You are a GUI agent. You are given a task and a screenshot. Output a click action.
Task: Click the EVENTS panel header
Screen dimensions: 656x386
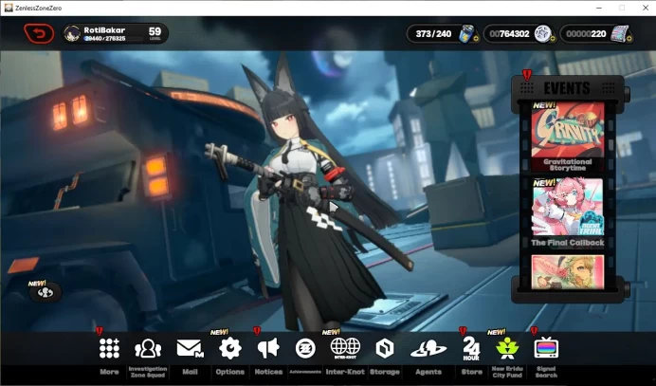click(567, 88)
